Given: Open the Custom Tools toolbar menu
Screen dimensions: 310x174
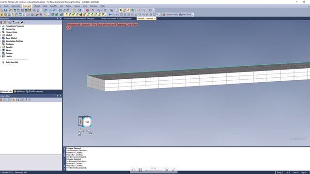Looking at the screenshot, I should (170, 14).
